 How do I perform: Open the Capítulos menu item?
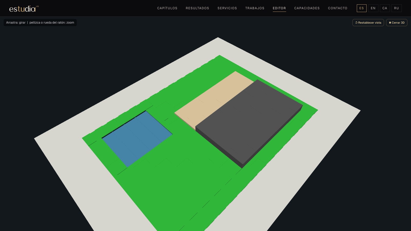[167, 8]
